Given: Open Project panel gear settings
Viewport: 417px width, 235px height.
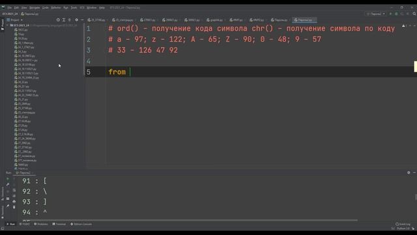Looking at the screenshot, I should 77,20.
